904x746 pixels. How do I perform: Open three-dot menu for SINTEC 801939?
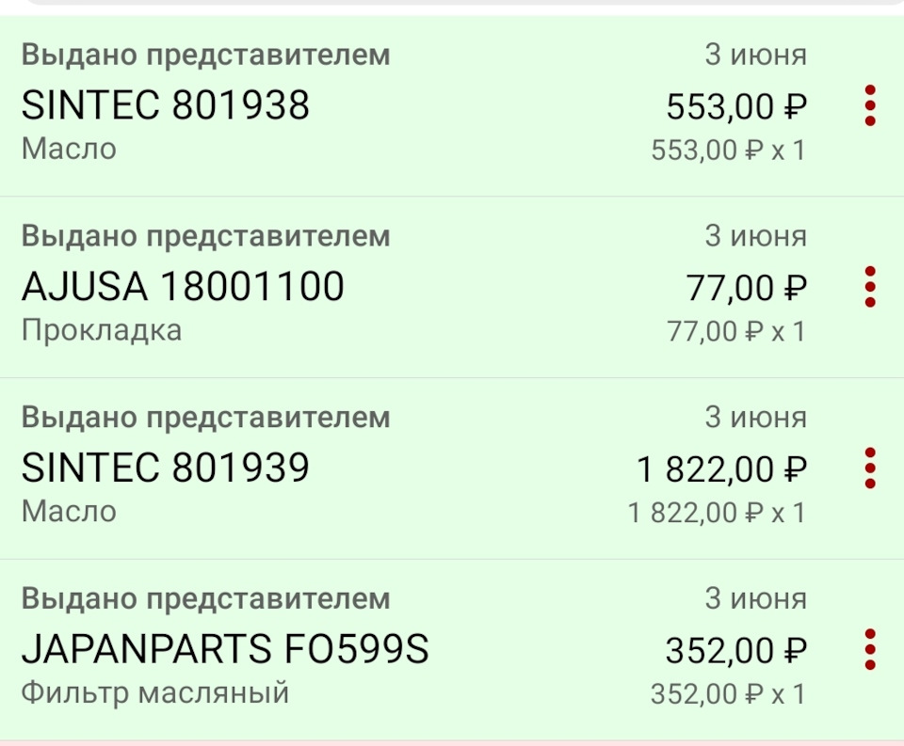869,468
